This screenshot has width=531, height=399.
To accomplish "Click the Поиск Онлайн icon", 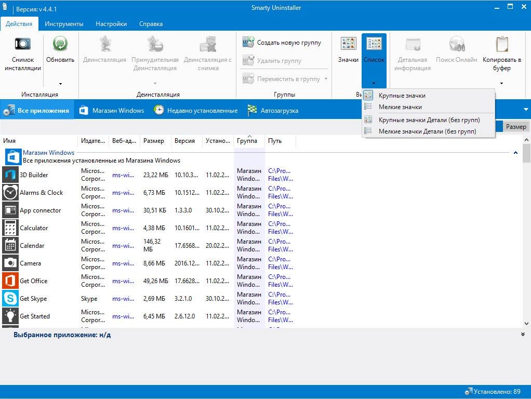I will tap(457, 44).
